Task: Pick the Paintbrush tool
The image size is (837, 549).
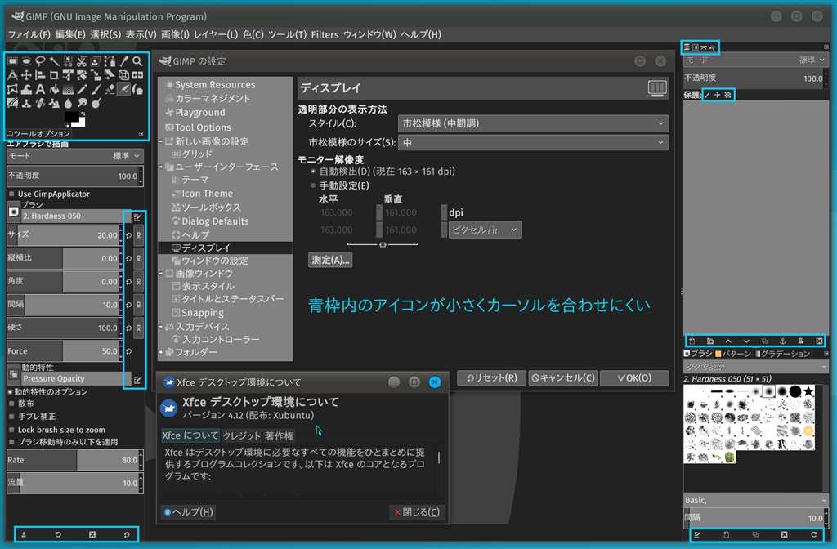Action: 96,89
